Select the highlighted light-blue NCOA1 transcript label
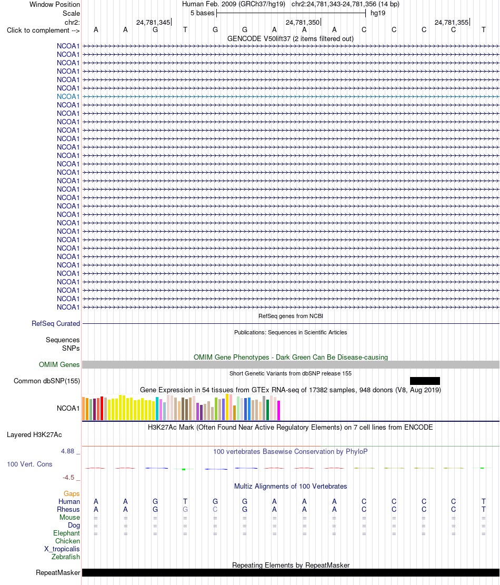The width and height of the screenshot is (500, 585). pos(68,97)
